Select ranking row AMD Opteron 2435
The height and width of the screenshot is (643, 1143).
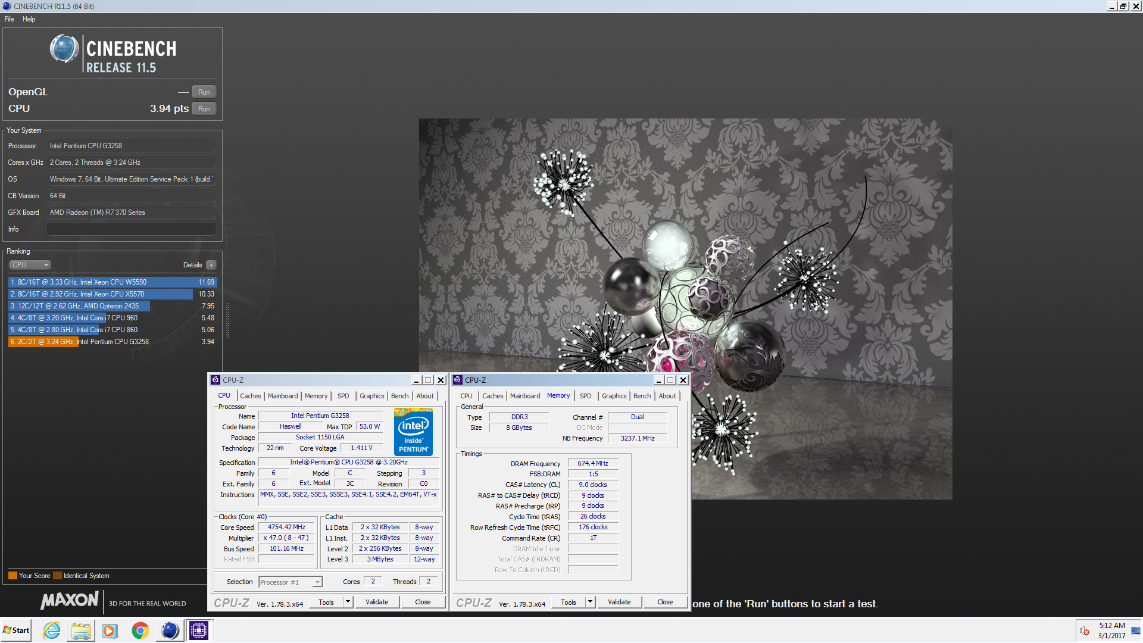[113, 306]
